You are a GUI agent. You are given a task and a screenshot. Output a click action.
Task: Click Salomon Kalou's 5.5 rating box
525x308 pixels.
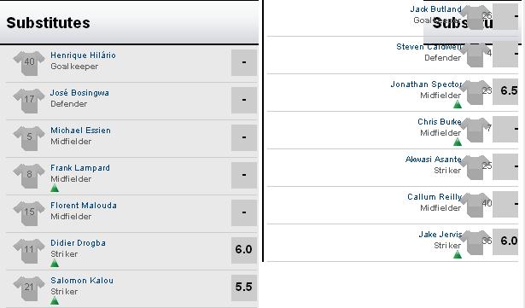tap(244, 288)
